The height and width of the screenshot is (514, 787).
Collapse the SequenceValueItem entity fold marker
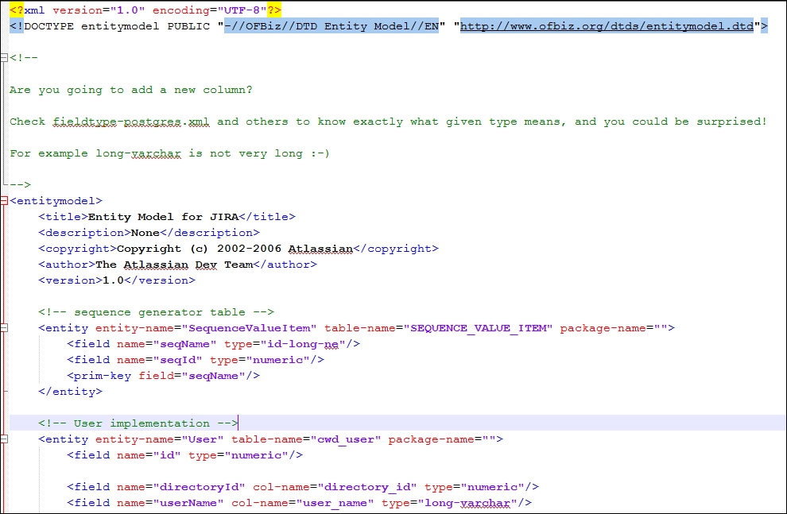coord(4,328)
